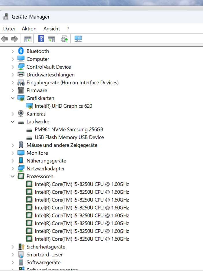Click the update driver toolbar icon

click(65, 39)
